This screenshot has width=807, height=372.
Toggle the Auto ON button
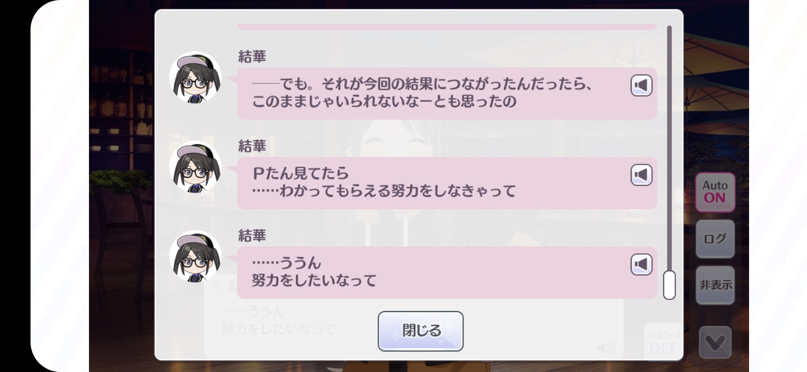[x=715, y=192]
